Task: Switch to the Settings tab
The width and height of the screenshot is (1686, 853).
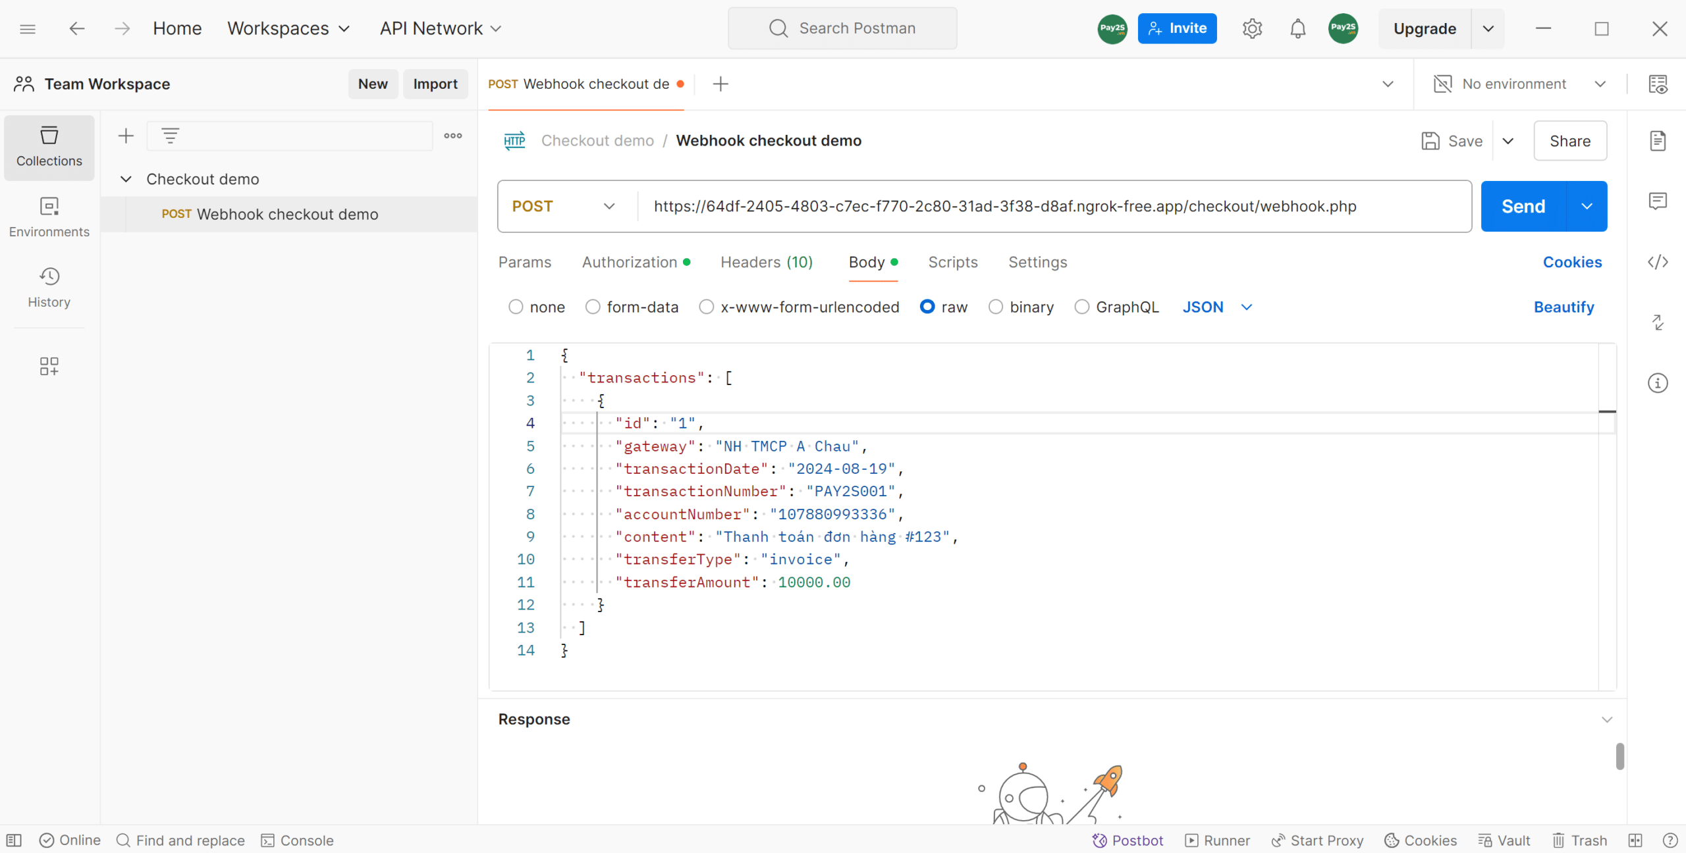Action: coord(1037,262)
